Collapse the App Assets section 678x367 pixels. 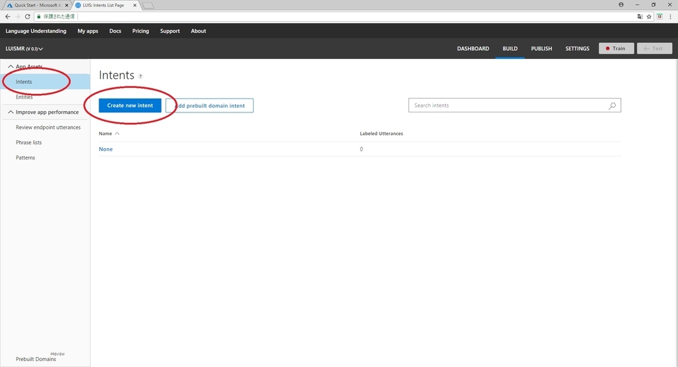point(11,67)
